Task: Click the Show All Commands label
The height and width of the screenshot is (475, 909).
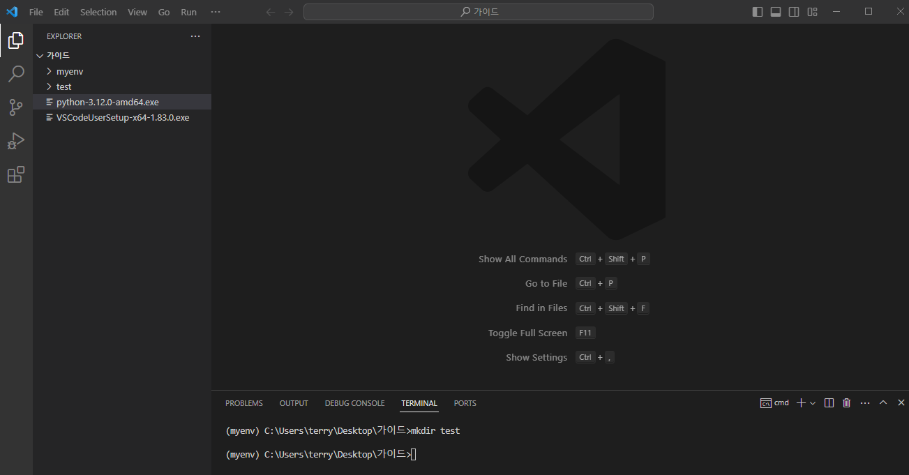Action: click(523, 259)
